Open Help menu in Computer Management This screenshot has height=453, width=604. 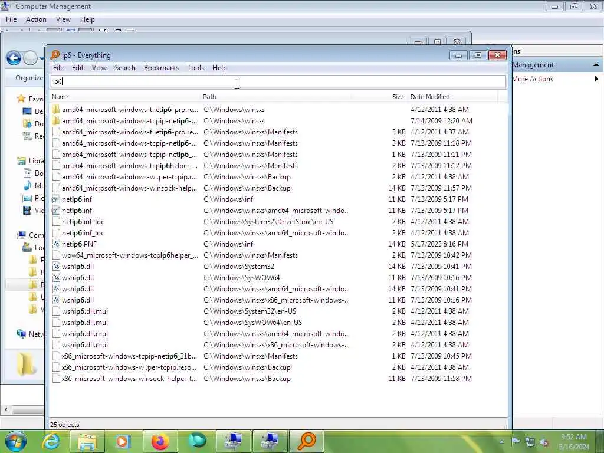[87, 19]
